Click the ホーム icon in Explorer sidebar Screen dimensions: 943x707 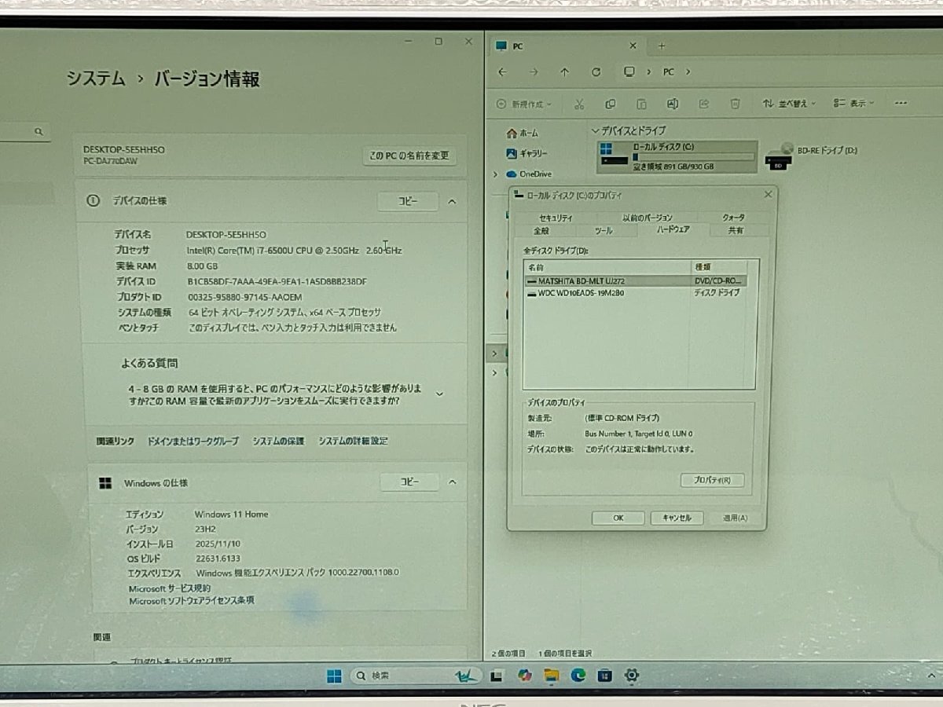(x=513, y=134)
